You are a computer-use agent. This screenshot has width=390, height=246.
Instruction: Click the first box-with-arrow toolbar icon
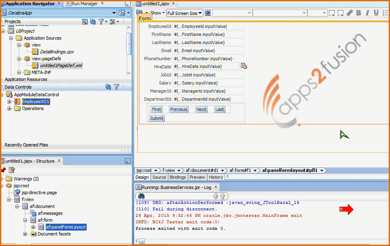point(331,13)
